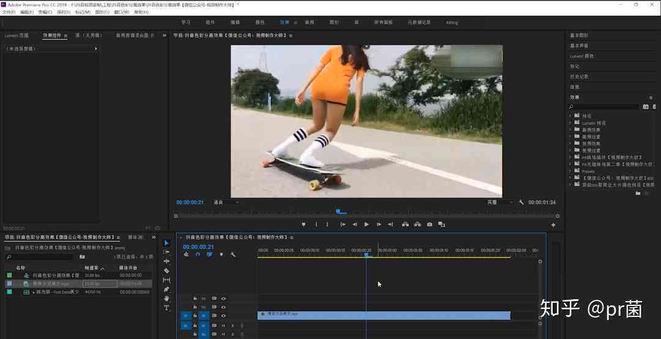Open the program monitor button editor plus

tap(553, 225)
